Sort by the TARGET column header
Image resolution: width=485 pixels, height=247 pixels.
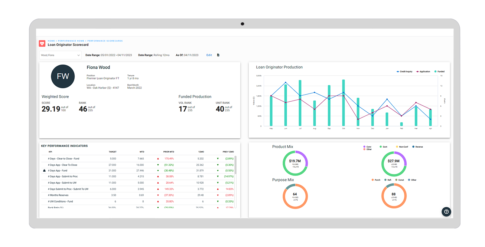(113, 152)
